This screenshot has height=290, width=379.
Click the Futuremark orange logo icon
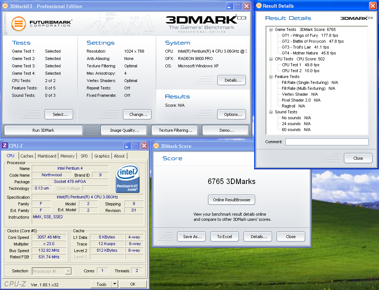(19, 24)
